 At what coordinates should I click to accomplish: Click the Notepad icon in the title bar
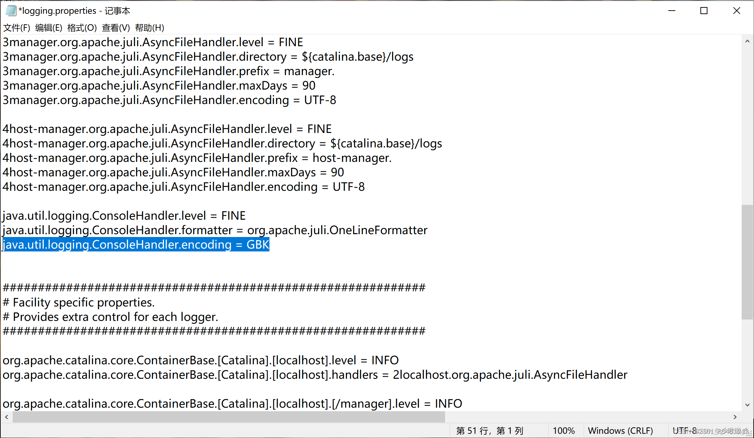click(x=11, y=11)
